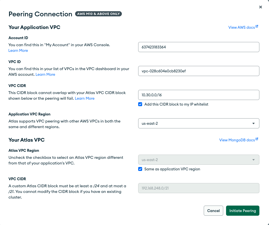Focus the VPC ID input field
This screenshot has width=269, height=225.
pos(199,71)
